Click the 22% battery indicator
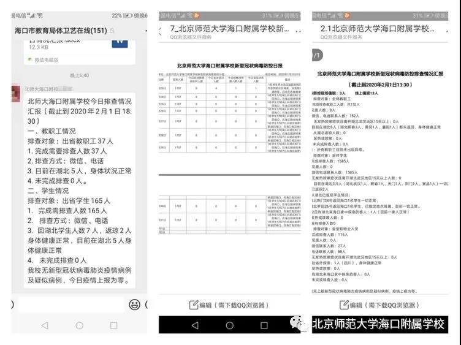 pos(122,15)
